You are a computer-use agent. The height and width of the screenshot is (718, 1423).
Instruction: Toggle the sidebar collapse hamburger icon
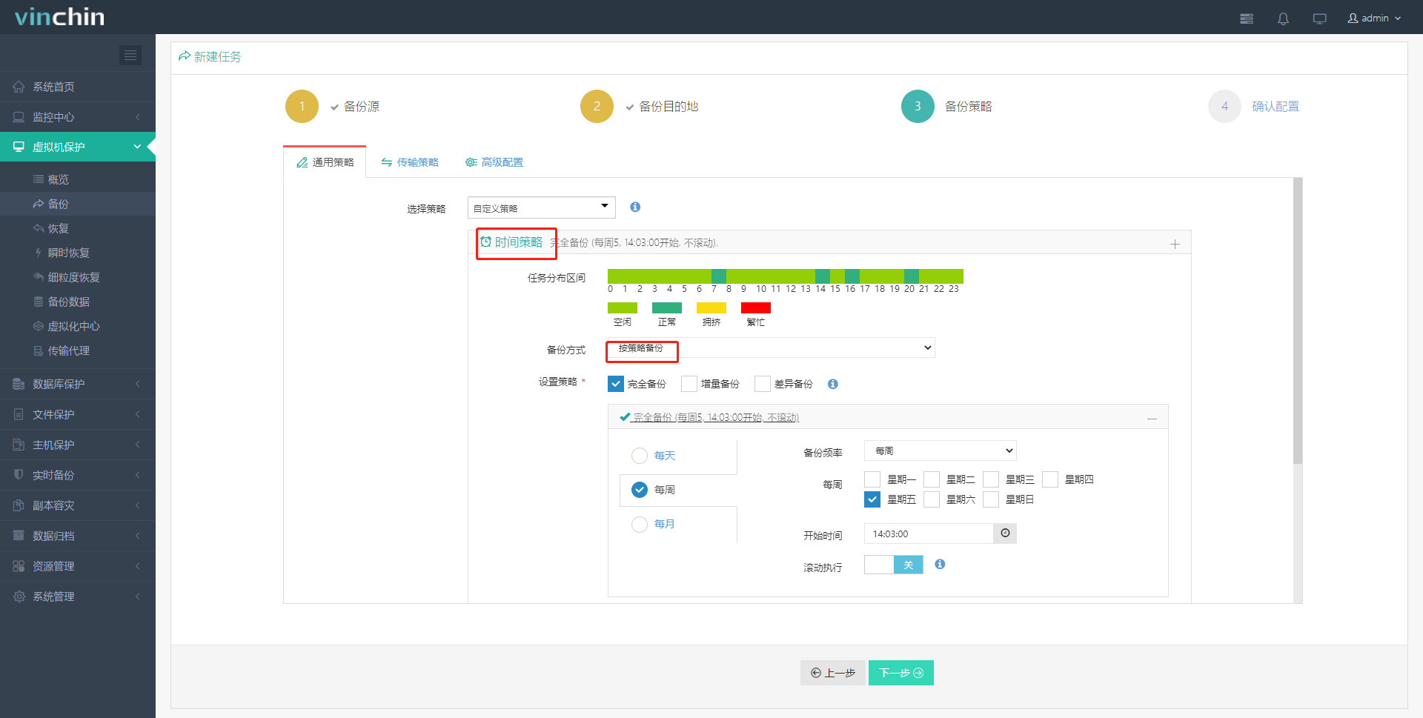click(130, 56)
